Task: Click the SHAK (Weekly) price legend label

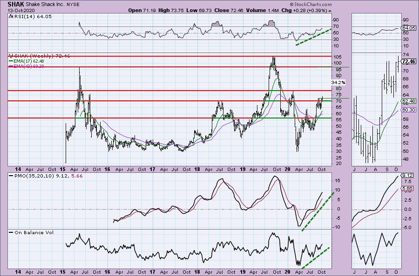Action: point(41,56)
